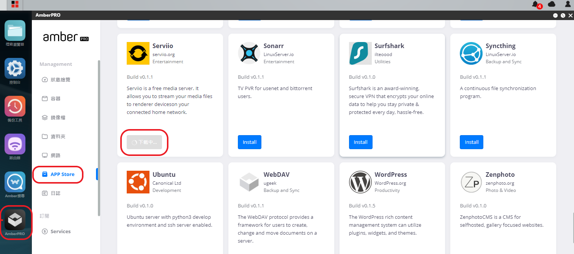Screen dimensions: 574x254
Task: Switch to 網路 in the sidebar
Action: pos(51,155)
